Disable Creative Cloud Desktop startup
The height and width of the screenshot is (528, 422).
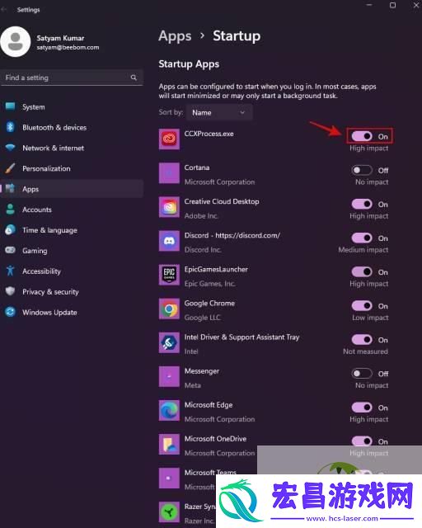click(x=362, y=204)
